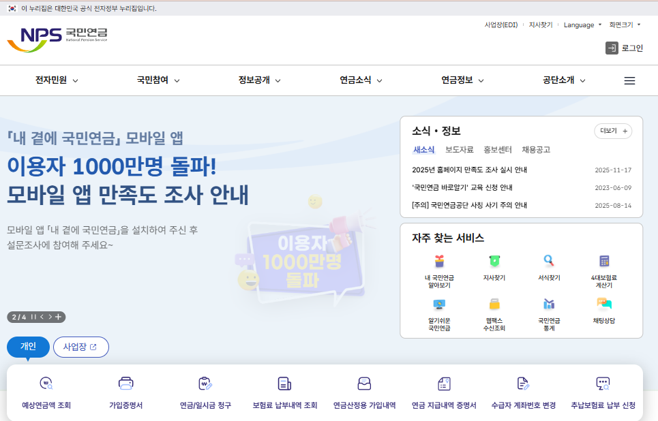This screenshot has height=421, width=658.
Task: Click 연금/일시금 청구 clipboard icon
Action: point(205,384)
